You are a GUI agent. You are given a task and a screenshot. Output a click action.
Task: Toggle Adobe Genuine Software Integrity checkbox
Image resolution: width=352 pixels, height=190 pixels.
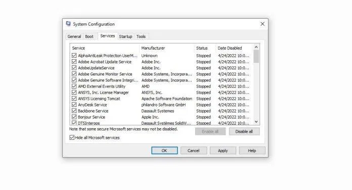74,80
